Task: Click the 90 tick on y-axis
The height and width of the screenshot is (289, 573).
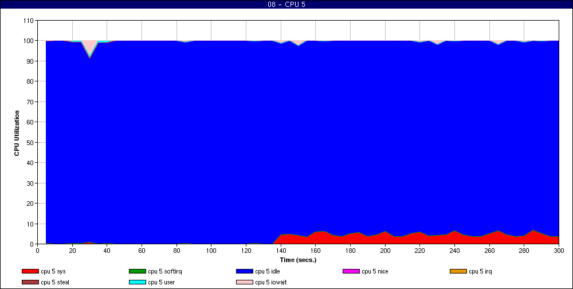Action: point(30,61)
